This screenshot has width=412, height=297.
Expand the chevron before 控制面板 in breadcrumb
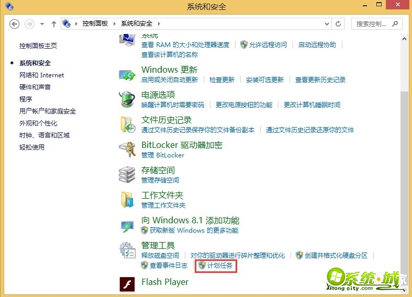coord(76,24)
